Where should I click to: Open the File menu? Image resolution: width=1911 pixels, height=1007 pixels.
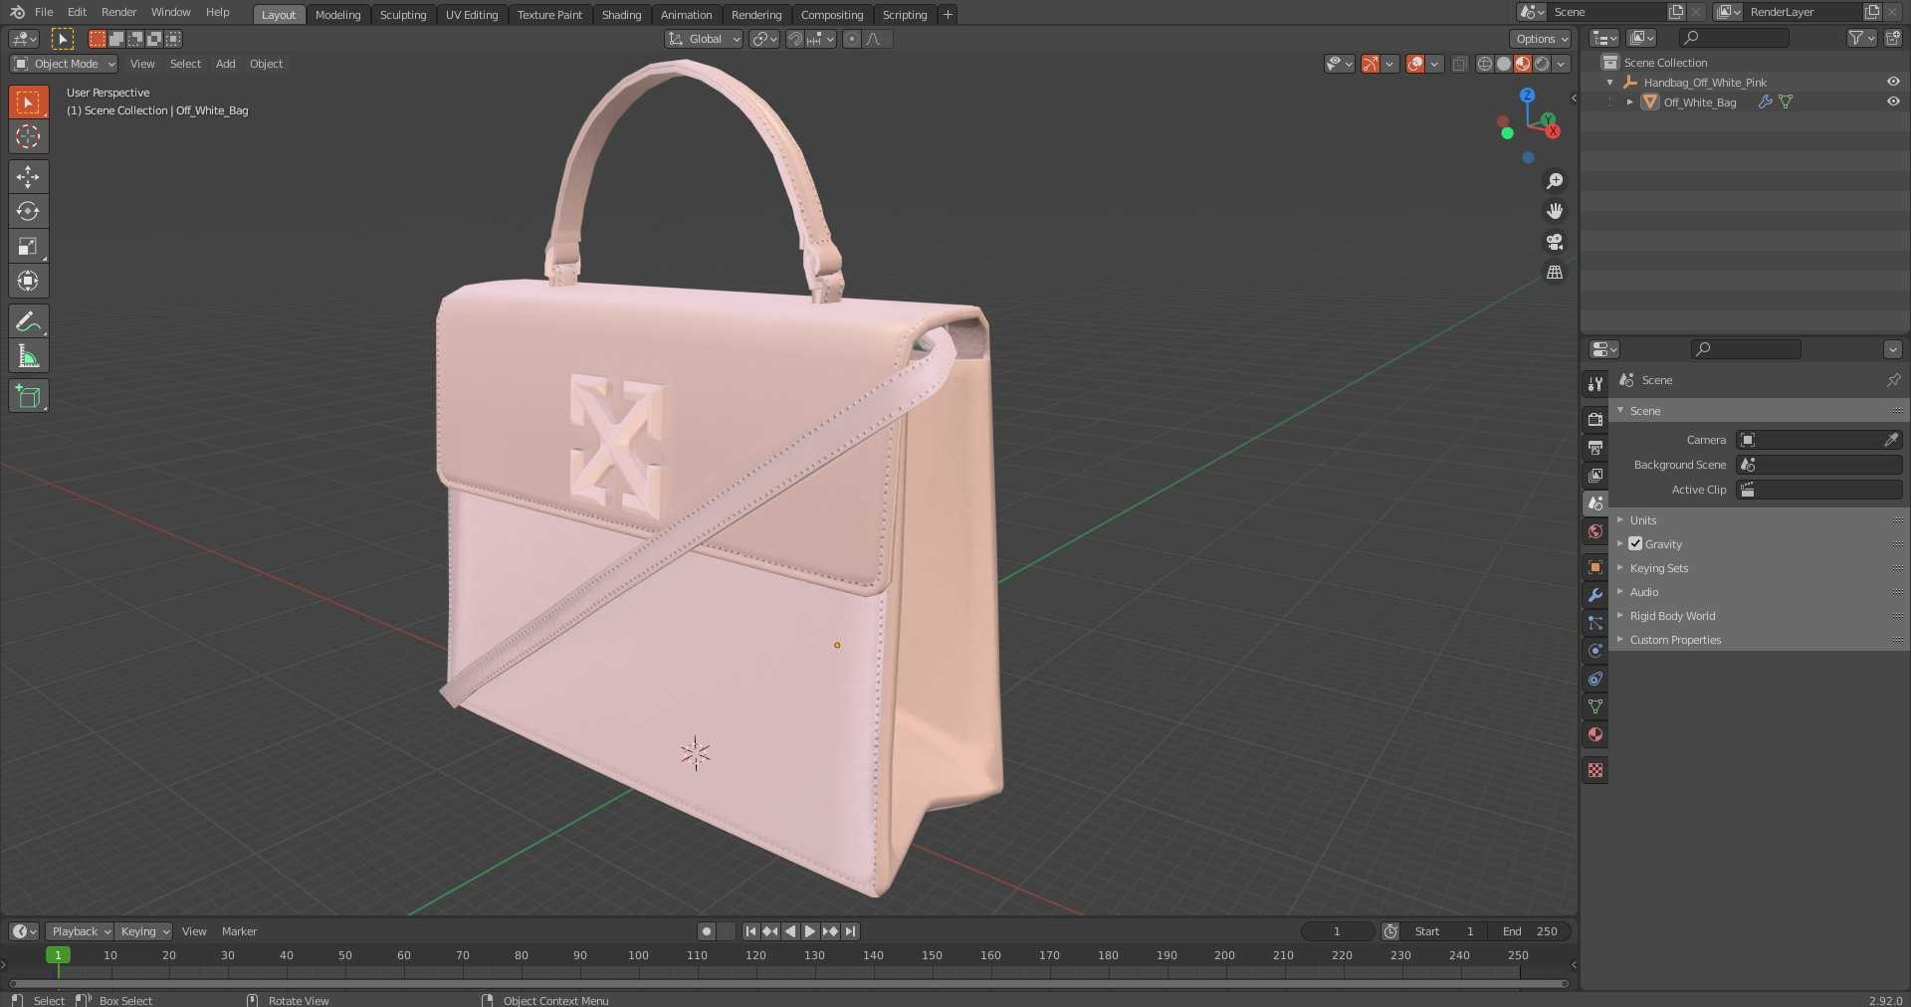click(44, 12)
